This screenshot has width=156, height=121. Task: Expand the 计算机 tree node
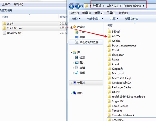pos(71,83)
